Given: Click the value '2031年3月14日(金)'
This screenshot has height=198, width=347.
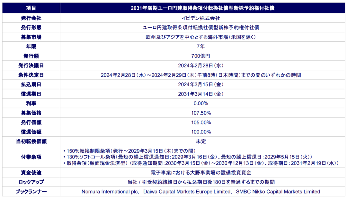Looking at the screenshot, I should (201, 94).
